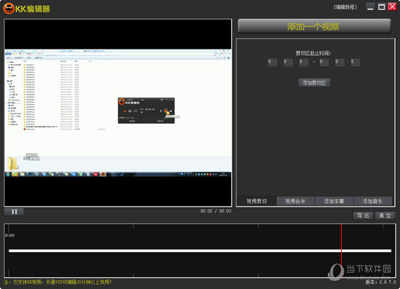Switch to the 视频合并 tab

(x=295, y=201)
